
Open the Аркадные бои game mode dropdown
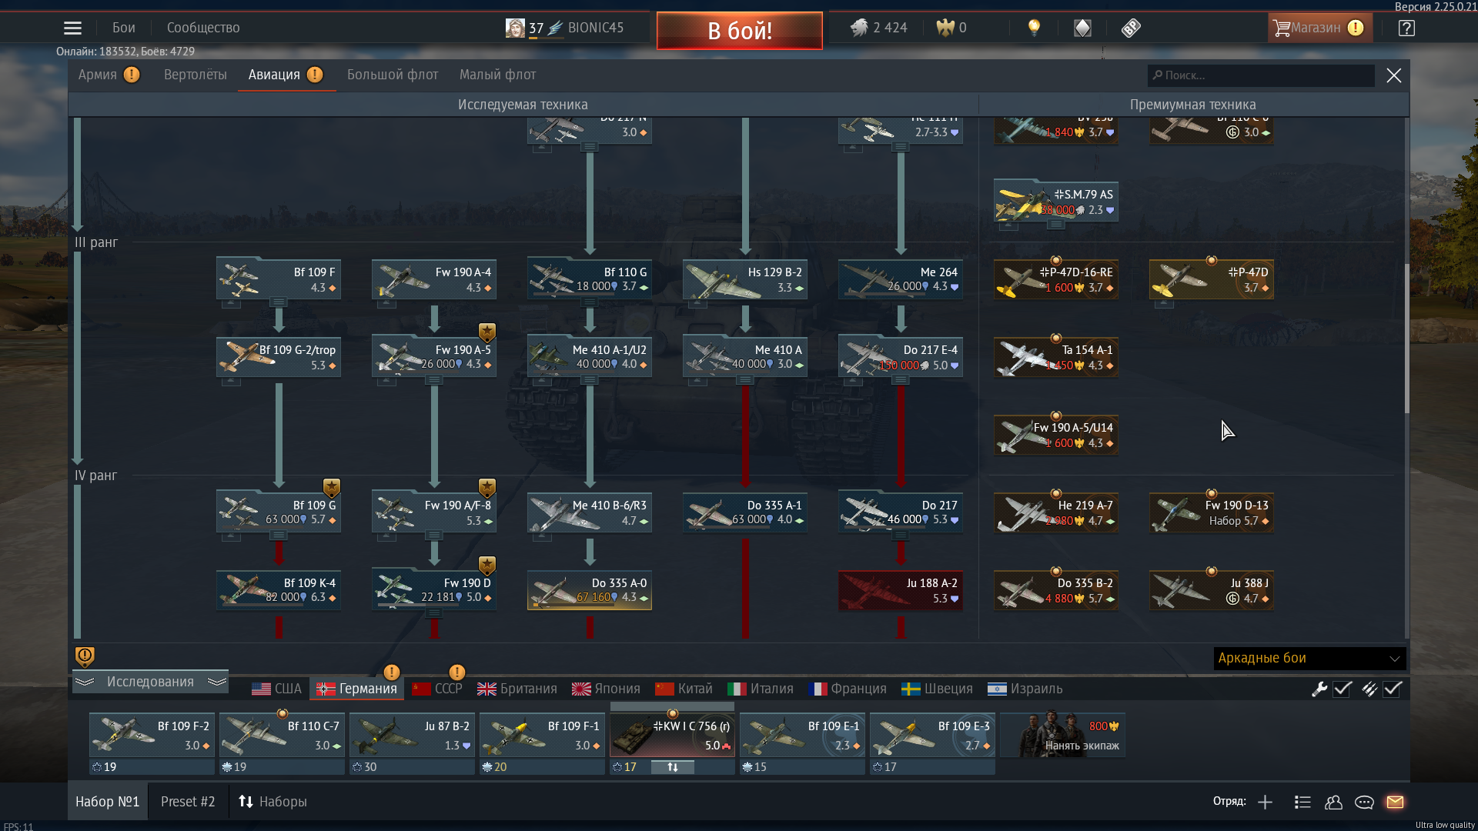coord(1309,659)
